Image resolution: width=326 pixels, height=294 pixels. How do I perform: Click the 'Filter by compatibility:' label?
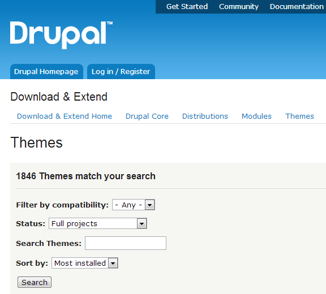(62, 205)
